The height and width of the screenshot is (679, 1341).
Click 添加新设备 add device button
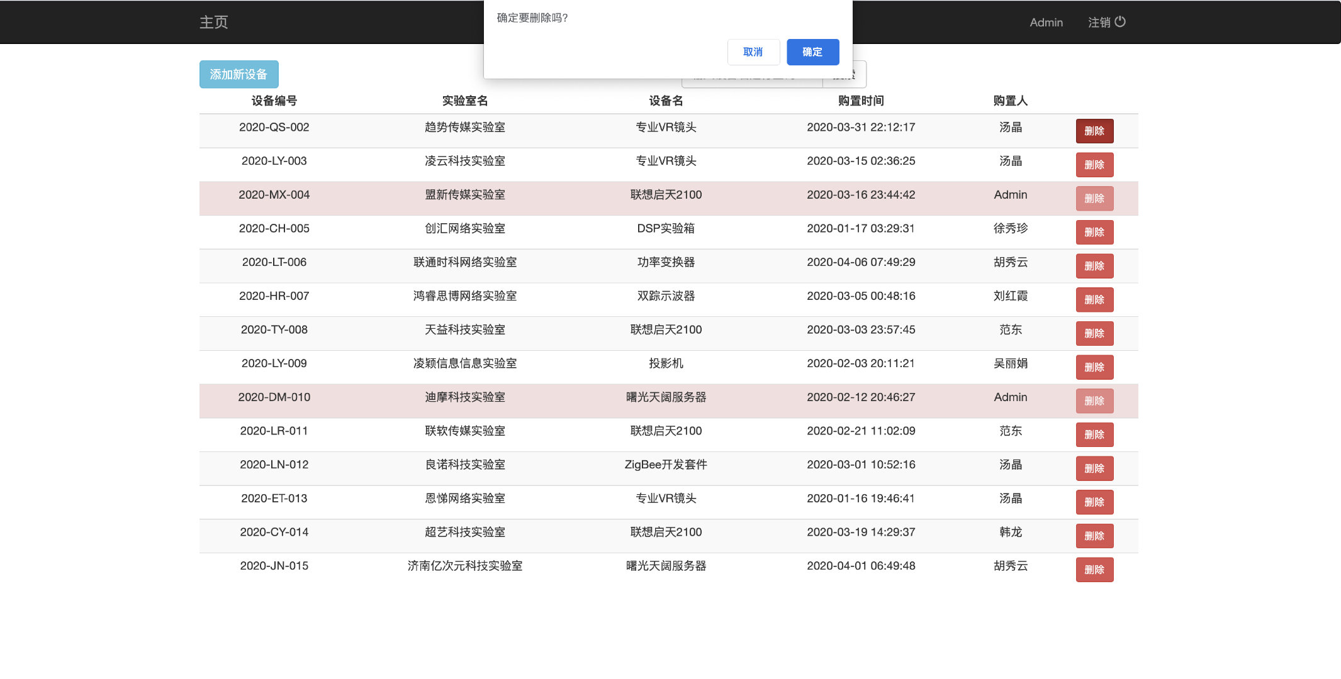click(238, 74)
